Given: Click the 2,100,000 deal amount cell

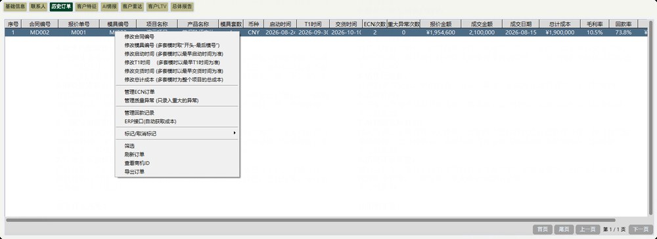Looking at the screenshot, I should tap(482, 32).
